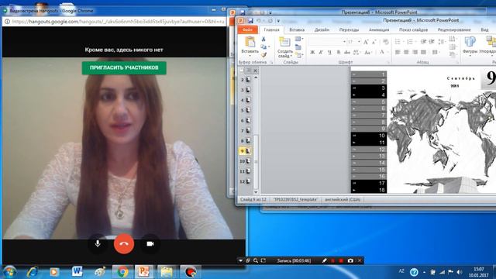Select slide 9 thumbnail in panel
The height and width of the screenshot is (279, 496).
click(248, 151)
